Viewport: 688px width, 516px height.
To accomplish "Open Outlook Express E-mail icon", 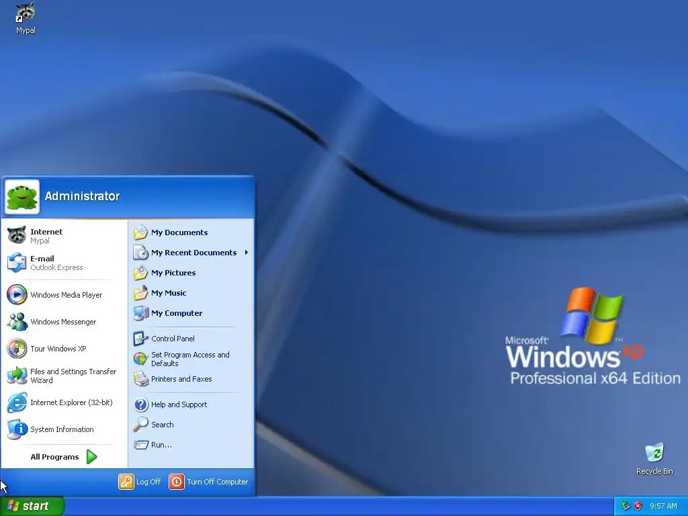I will [17, 263].
